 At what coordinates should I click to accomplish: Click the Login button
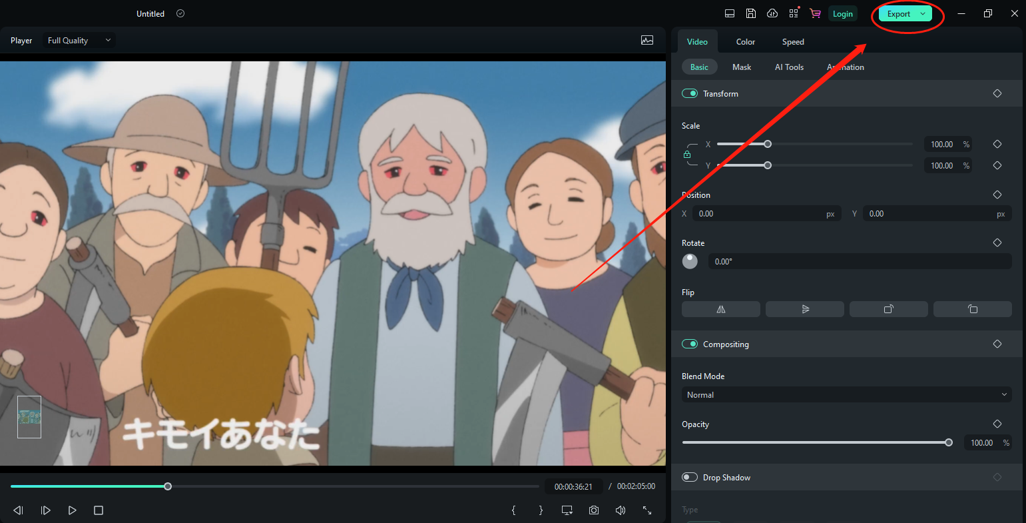point(842,13)
